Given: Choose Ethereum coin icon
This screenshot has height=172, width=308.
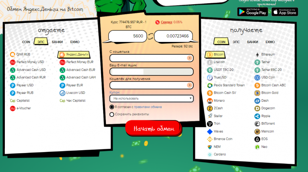Looking at the screenshot, I should tap(257, 54).
